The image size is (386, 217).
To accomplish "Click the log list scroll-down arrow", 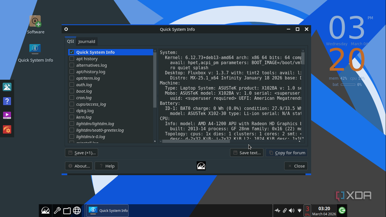I will point(155,141).
